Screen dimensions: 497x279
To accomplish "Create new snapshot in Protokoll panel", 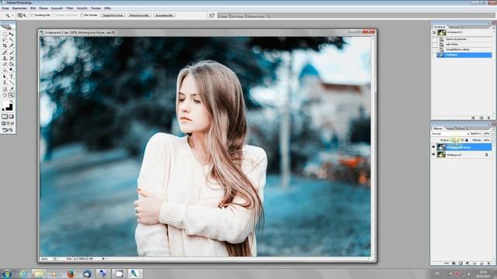I will [x=481, y=118].
